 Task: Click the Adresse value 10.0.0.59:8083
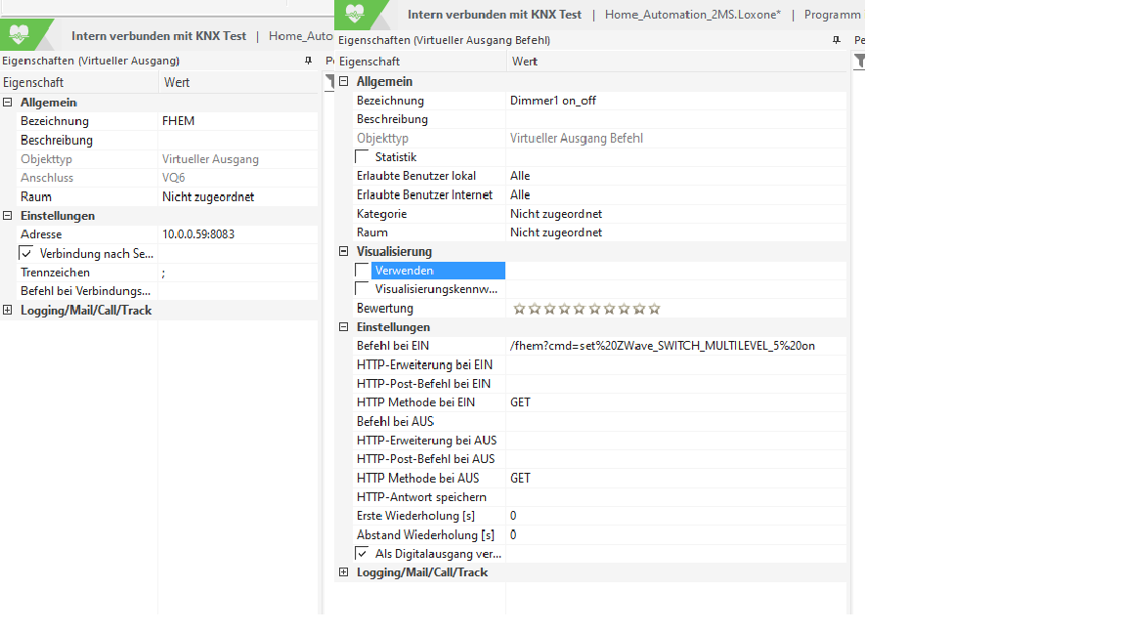[198, 234]
